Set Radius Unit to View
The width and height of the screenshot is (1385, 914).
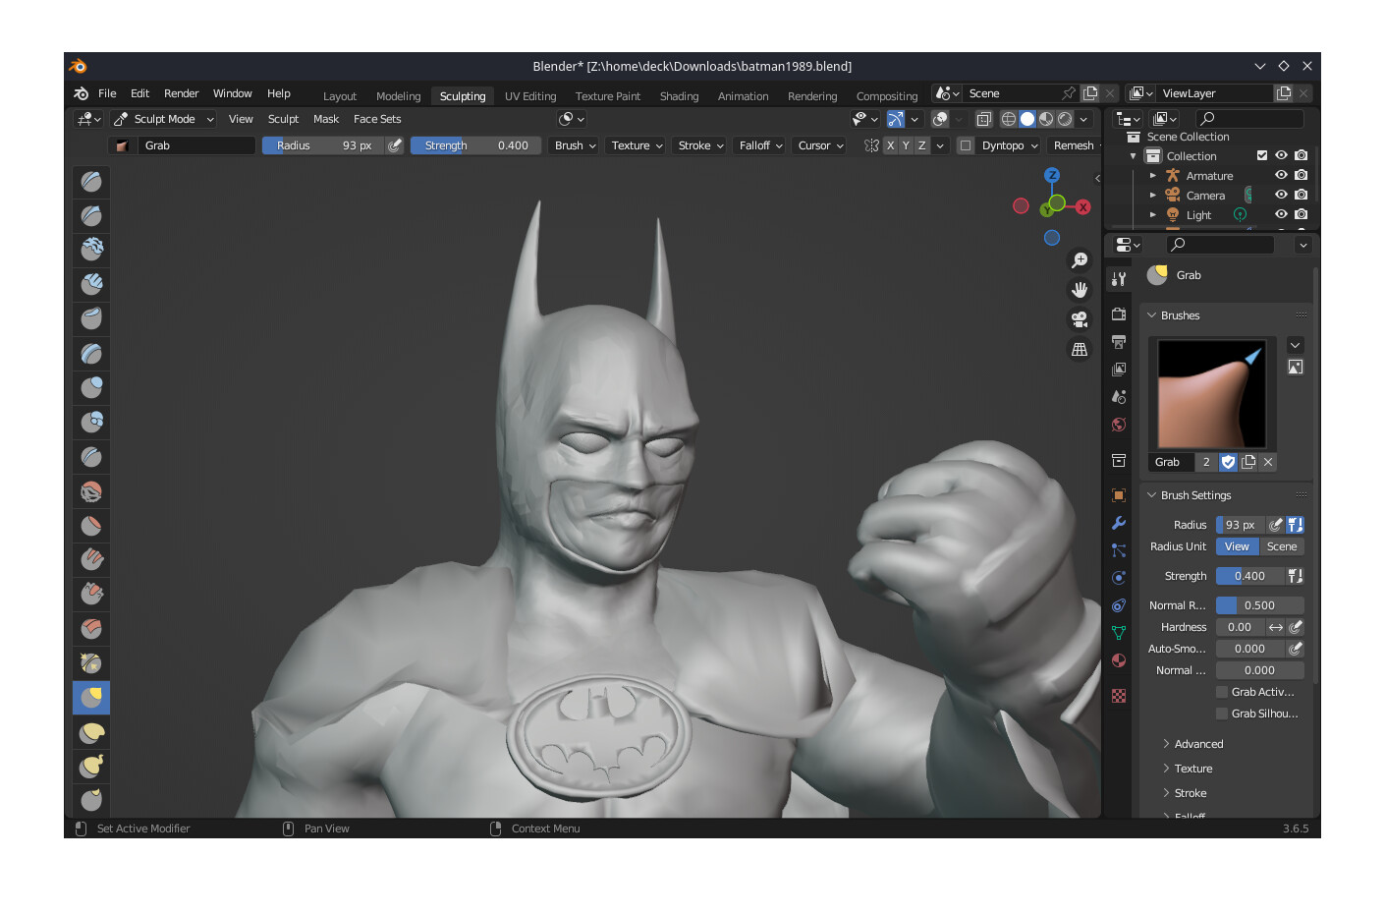click(x=1238, y=546)
